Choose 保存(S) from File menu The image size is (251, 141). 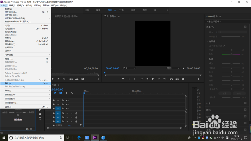[x=26, y=38]
